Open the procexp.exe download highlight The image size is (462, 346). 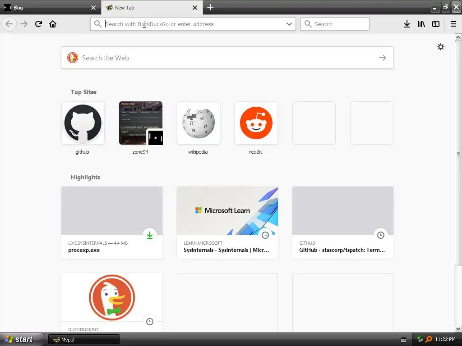click(112, 223)
